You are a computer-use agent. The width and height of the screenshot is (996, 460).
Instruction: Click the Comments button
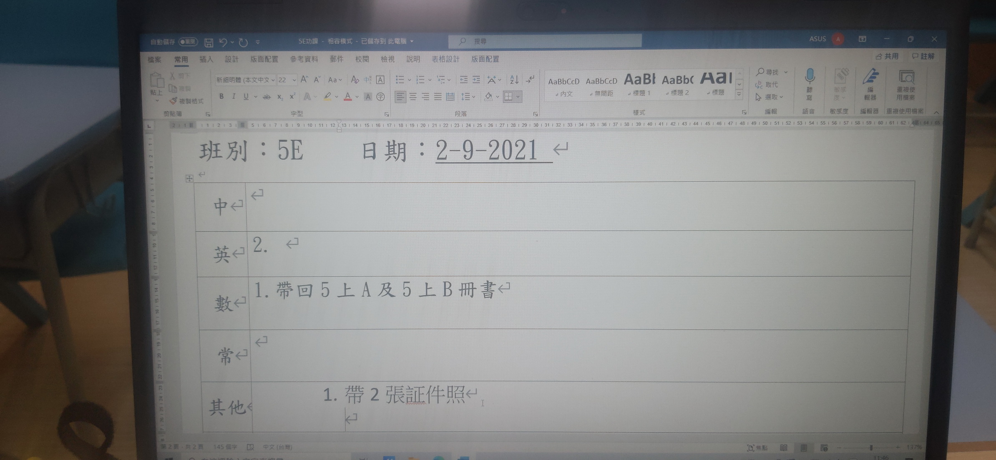[x=923, y=56]
